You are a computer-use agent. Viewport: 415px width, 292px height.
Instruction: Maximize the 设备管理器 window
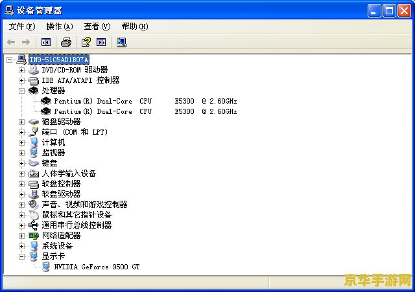tap(389, 11)
